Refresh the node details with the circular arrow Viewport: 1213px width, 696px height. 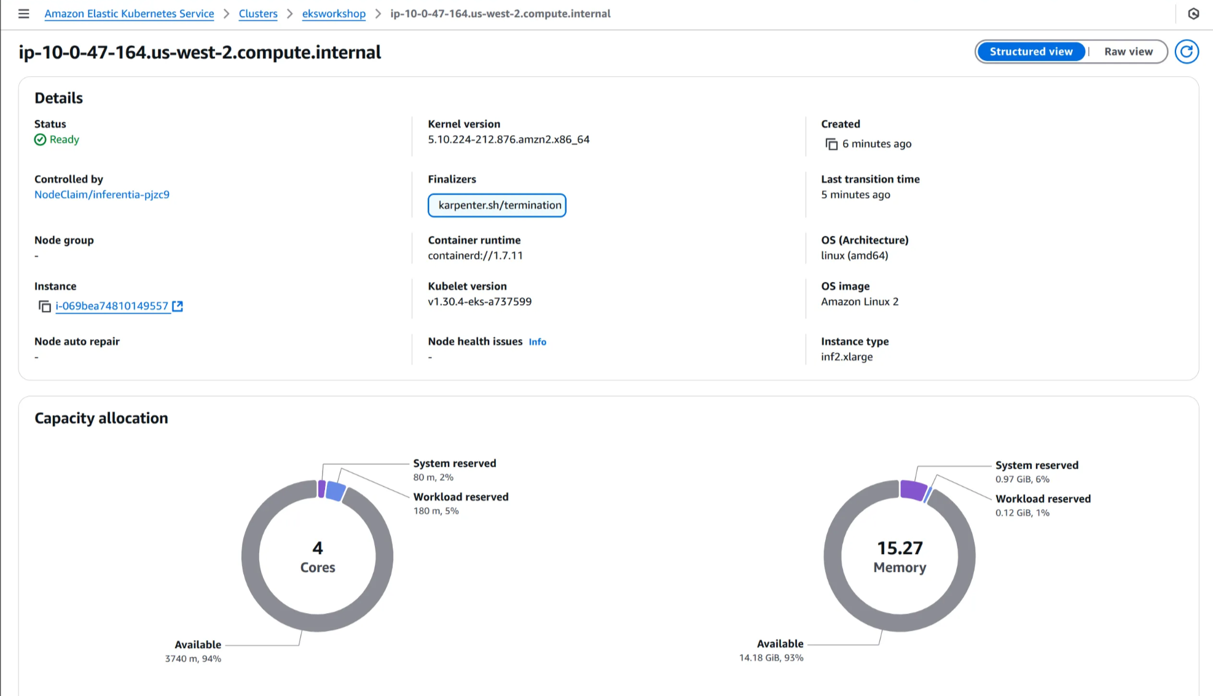1187,52
